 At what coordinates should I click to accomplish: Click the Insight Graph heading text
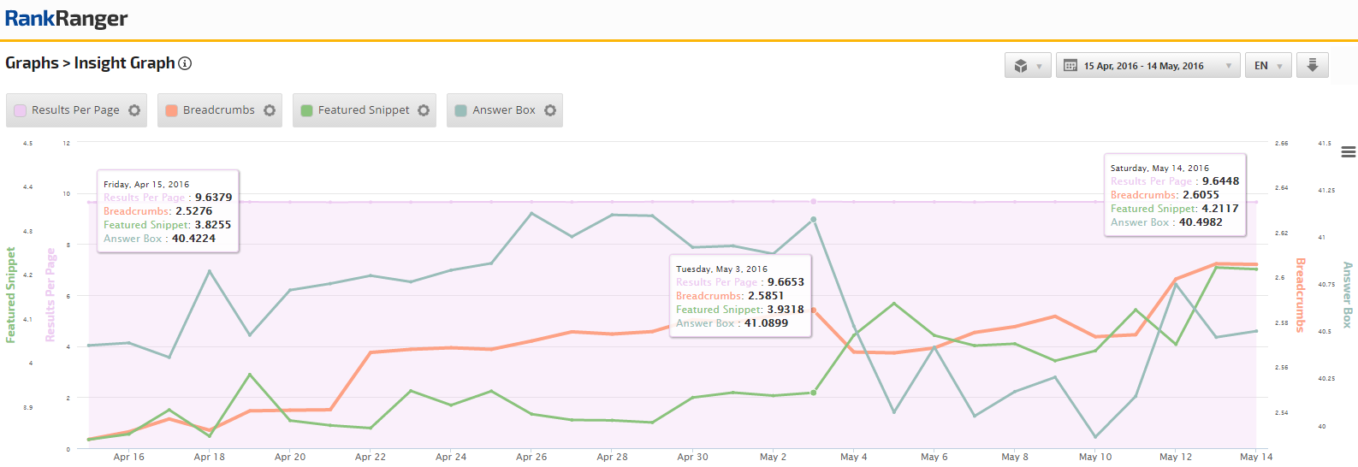[x=124, y=63]
